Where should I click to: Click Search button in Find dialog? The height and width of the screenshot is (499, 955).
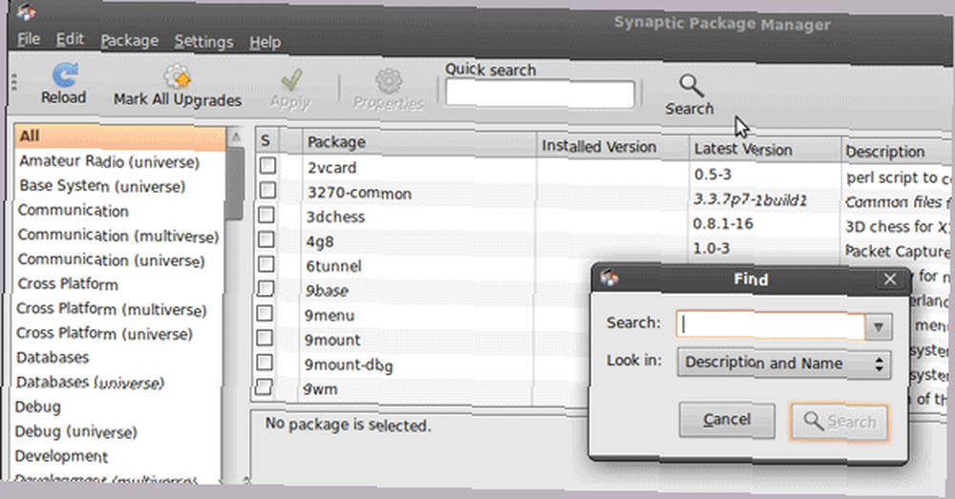point(839,421)
